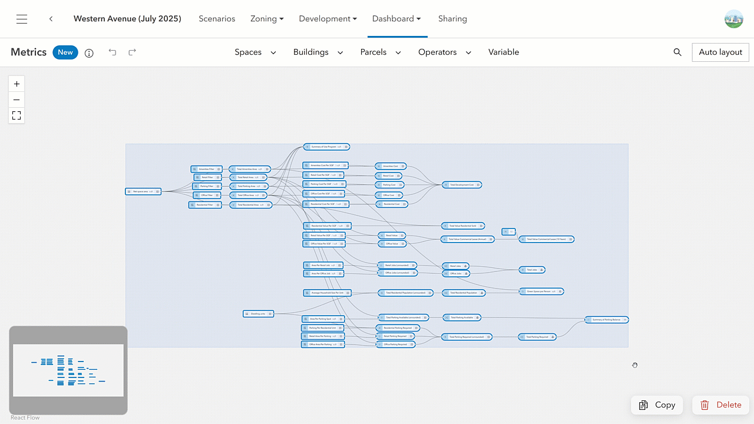Click the back arrow next to the hamburger menu
This screenshot has height=424, width=754.
point(51,18)
